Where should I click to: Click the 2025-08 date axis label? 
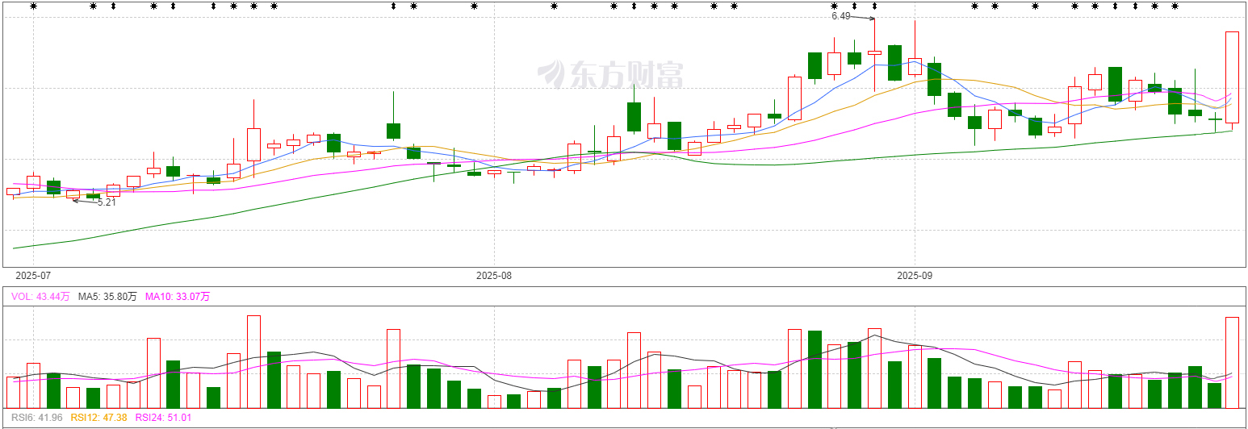[494, 276]
